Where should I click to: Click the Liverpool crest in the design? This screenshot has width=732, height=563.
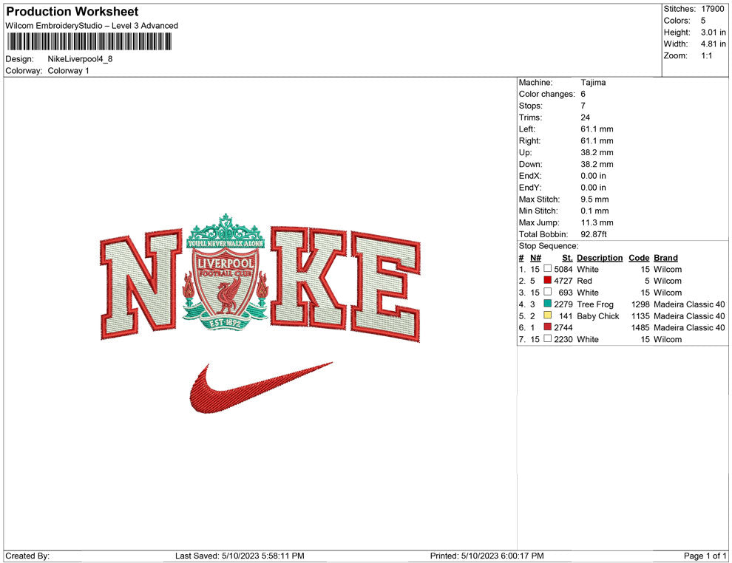coord(226,273)
